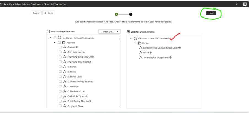Click the Available Data Elements database icon

48,32
